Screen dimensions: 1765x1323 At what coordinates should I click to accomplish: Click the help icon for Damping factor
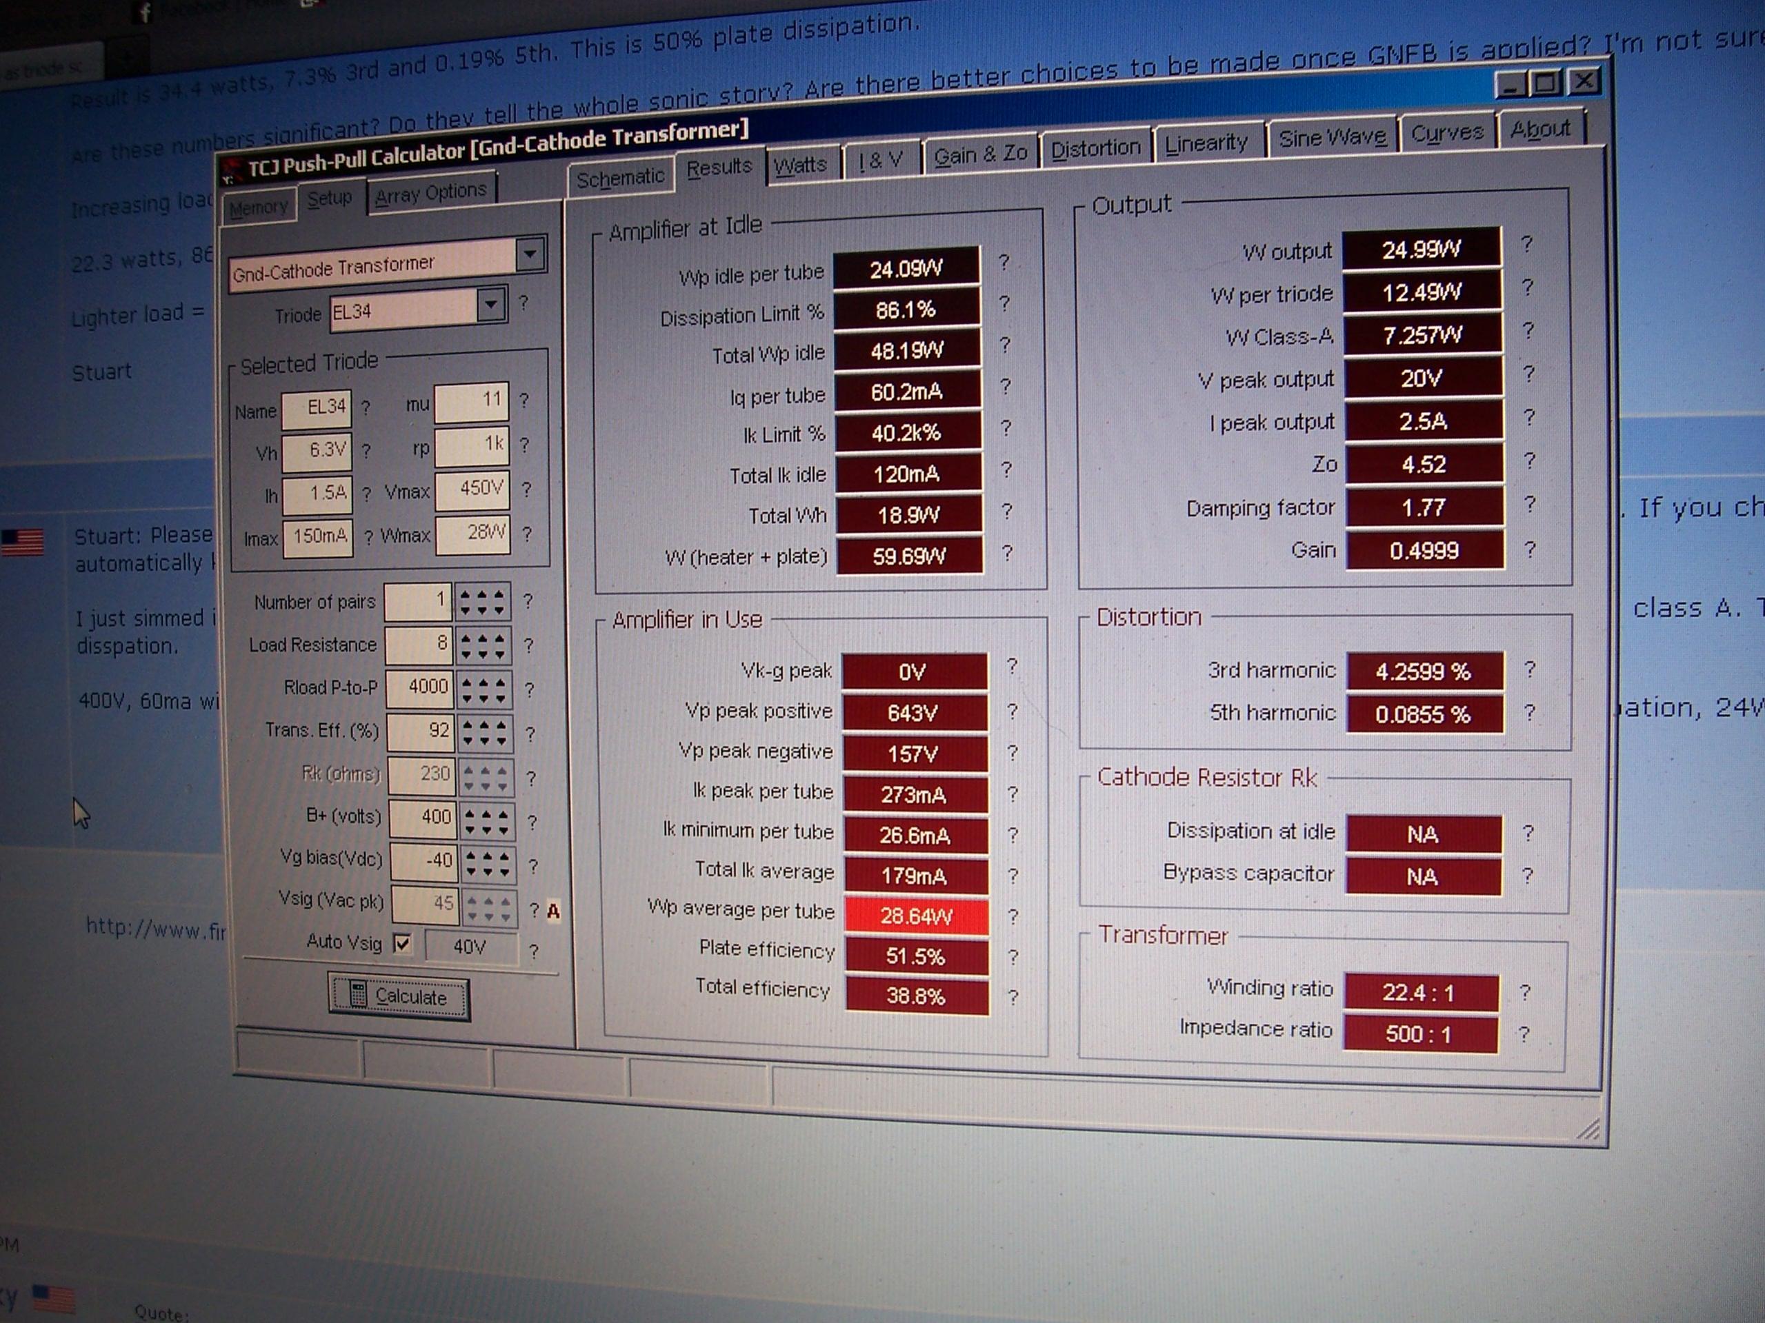(x=1529, y=504)
